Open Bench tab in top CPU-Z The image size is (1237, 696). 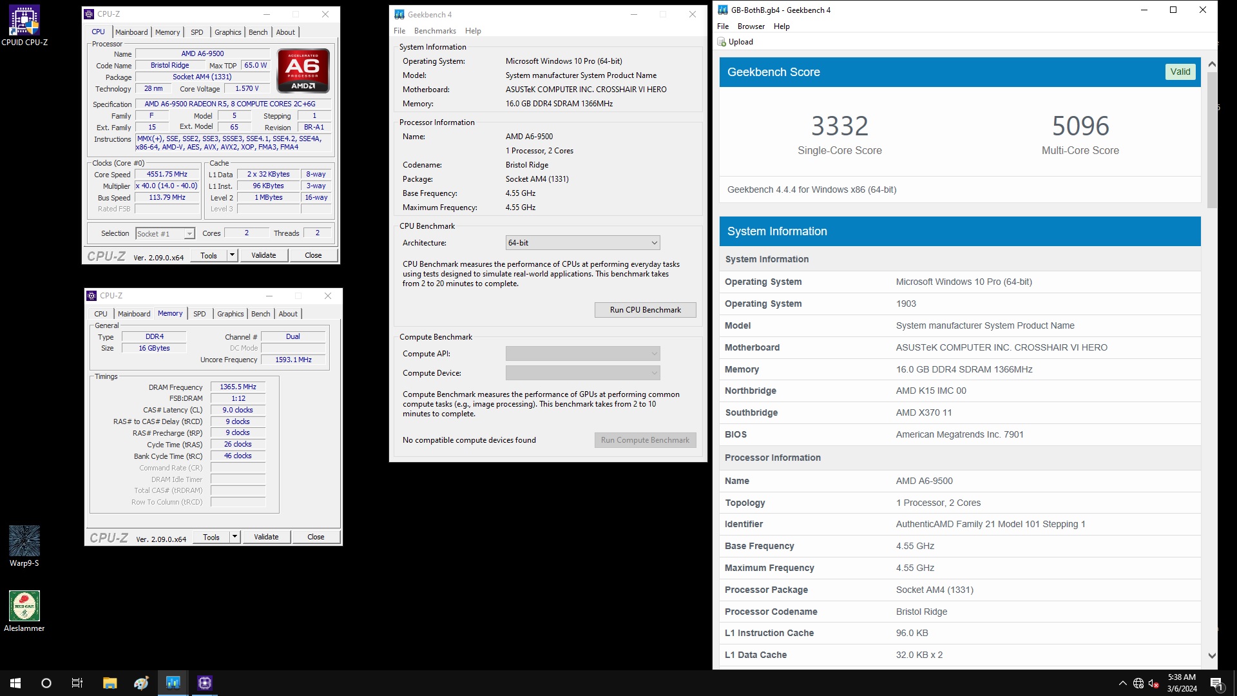(258, 32)
